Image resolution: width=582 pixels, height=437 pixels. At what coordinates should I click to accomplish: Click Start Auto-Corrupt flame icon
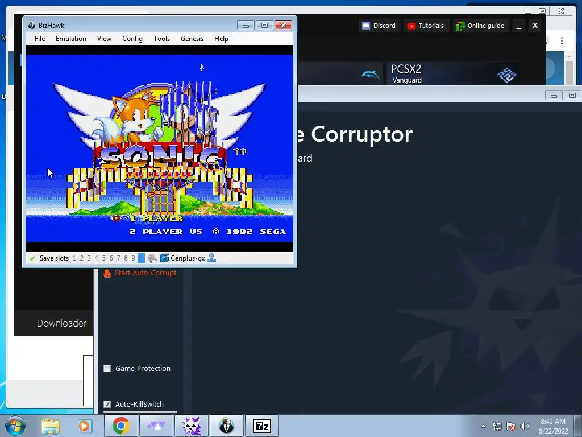coord(107,273)
